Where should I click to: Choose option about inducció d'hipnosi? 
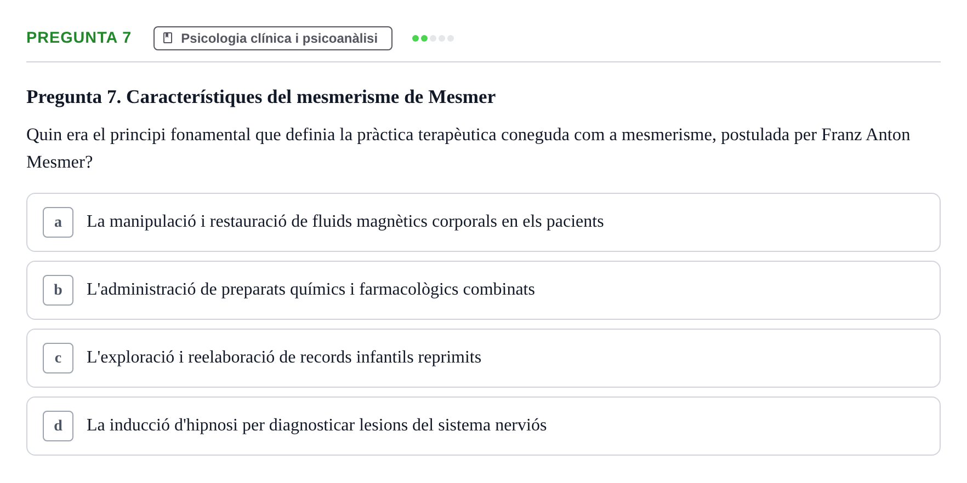click(317, 425)
